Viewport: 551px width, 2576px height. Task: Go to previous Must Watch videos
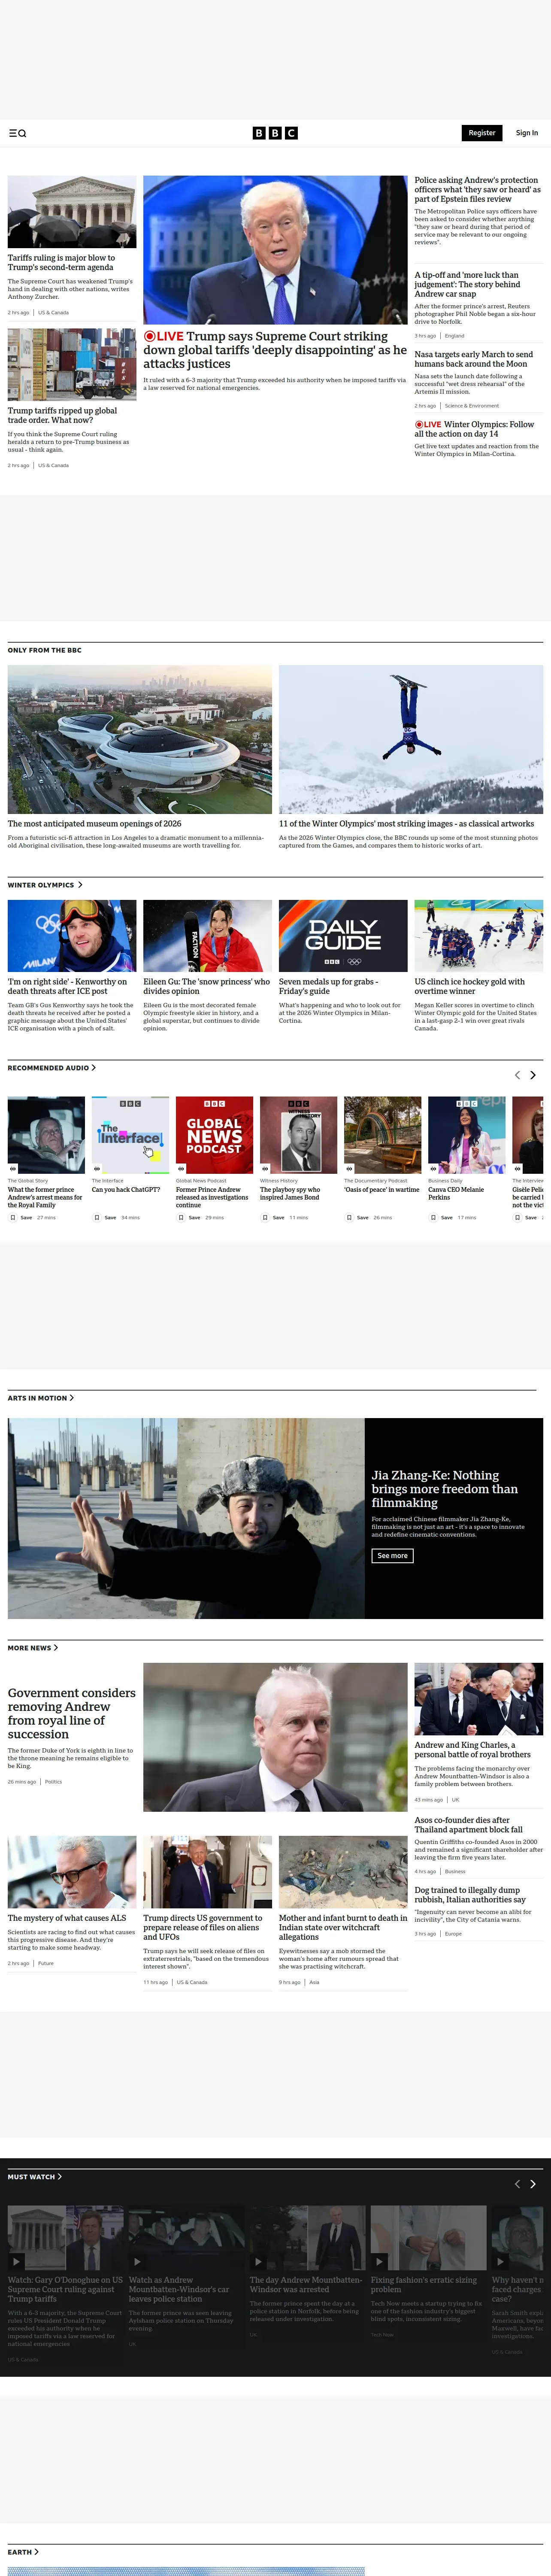tap(517, 2184)
